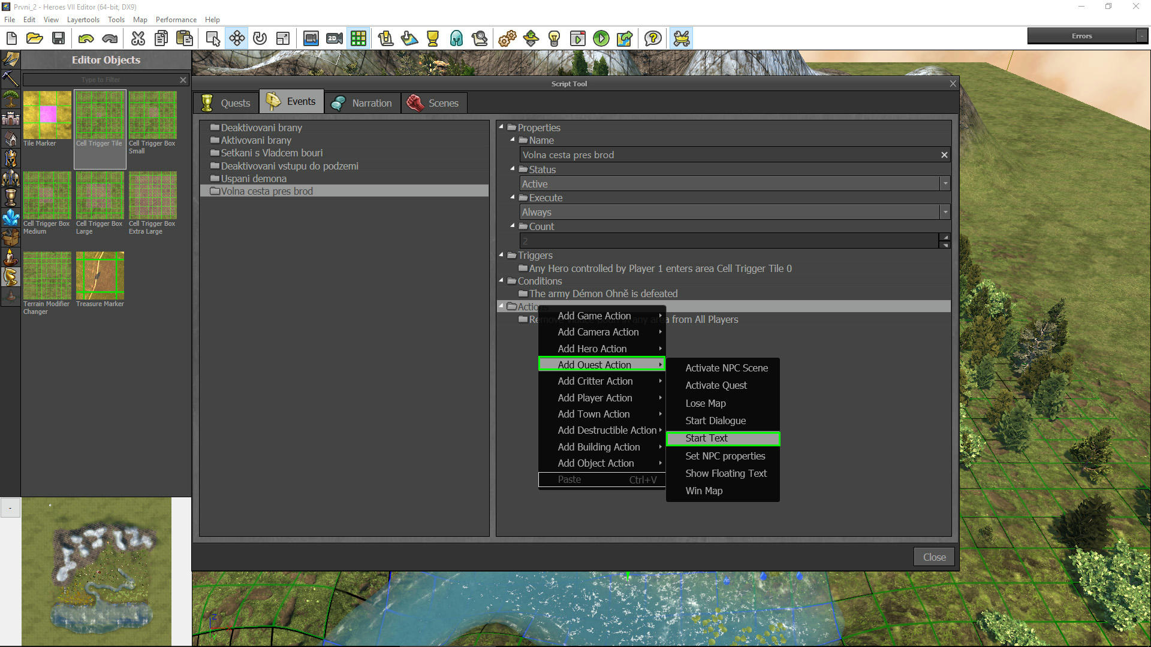The image size is (1151, 647).
Task: Collapse the Conditions tree node
Action: [x=501, y=280]
